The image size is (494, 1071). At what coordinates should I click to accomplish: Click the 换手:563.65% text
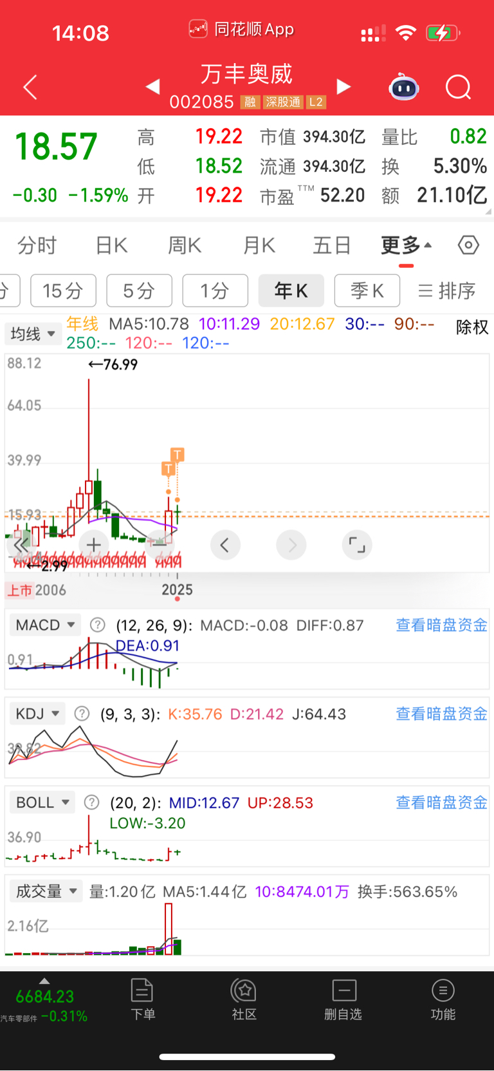(x=407, y=891)
